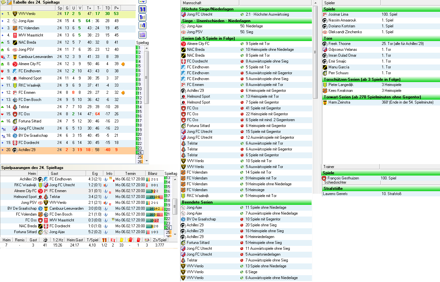
Task: Click the bilanz bar '16·5·11' for FC Volendam
Action: pos(155,214)
